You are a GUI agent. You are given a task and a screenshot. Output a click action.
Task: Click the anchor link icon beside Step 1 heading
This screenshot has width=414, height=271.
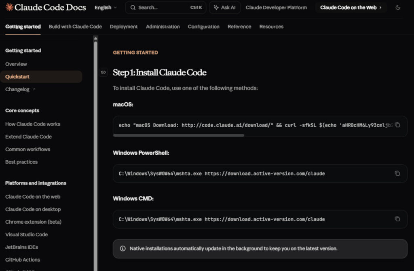tap(103, 72)
